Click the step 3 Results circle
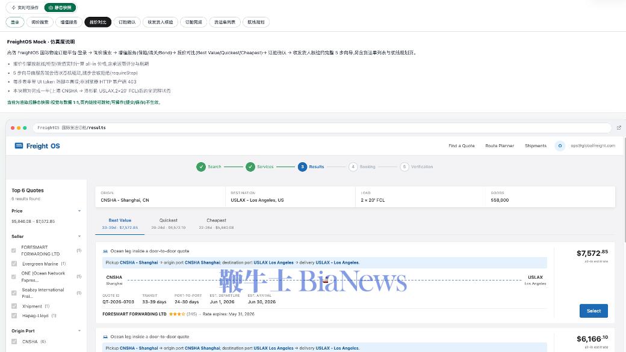626x352 pixels. (x=302, y=167)
